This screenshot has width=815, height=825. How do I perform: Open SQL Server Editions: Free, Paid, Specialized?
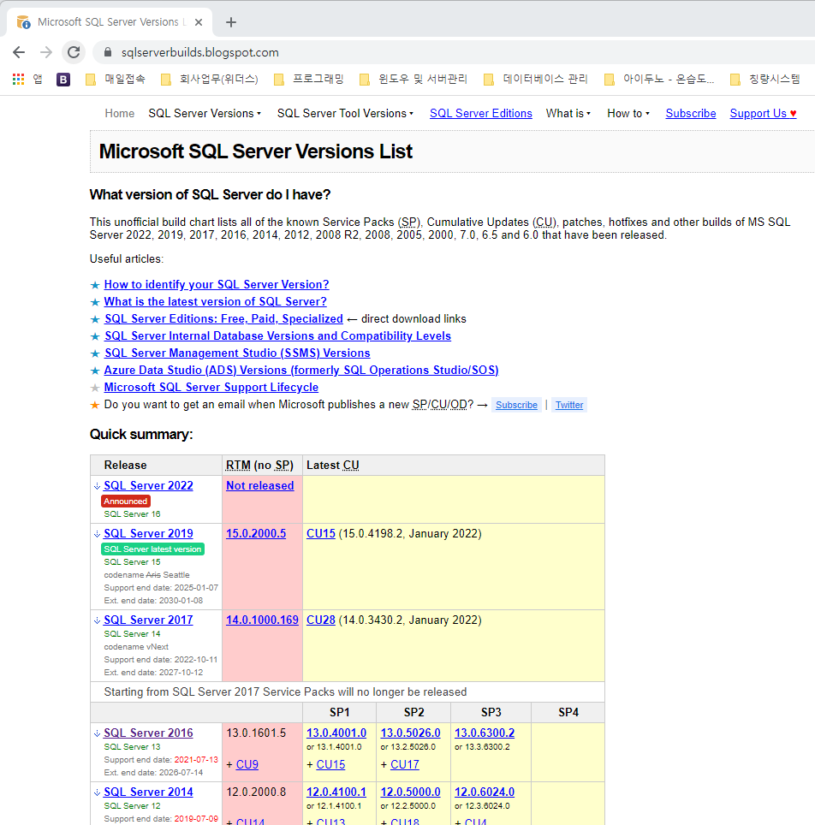coord(223,319)
